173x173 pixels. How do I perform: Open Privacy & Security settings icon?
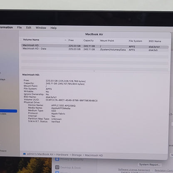[x=57, y=159]
